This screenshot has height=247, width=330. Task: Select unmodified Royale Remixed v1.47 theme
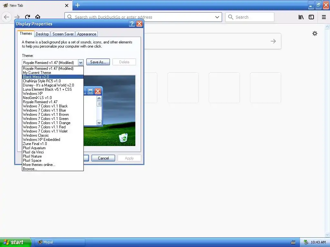53,102
